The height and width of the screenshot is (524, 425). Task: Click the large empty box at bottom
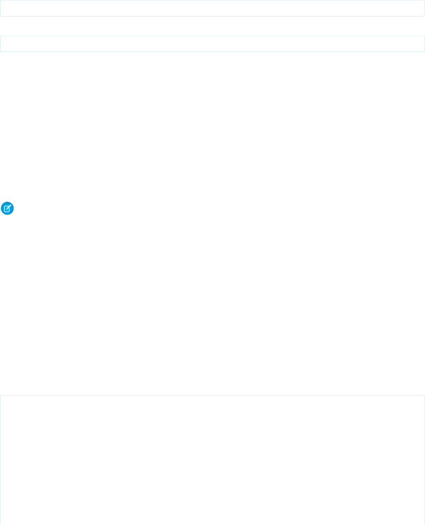point(212,458)
